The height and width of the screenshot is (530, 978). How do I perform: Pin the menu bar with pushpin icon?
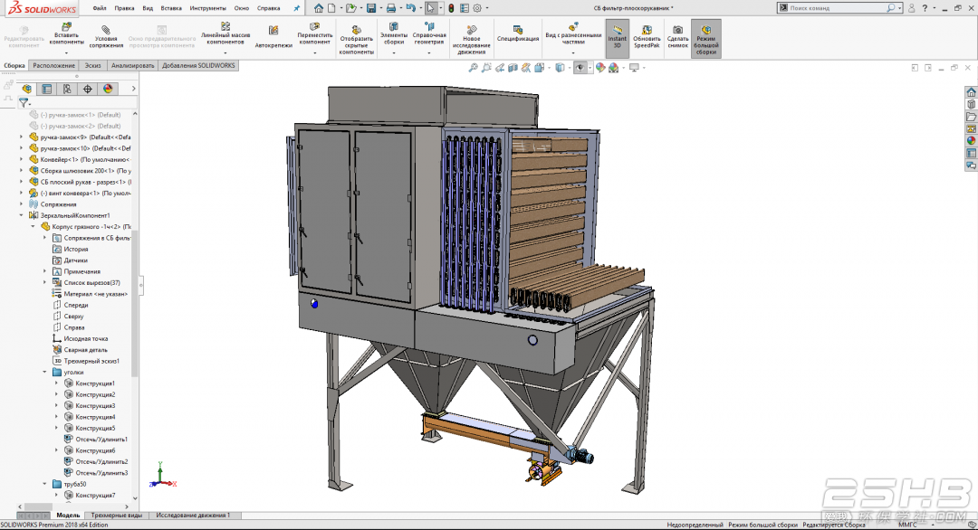(296, 8)
